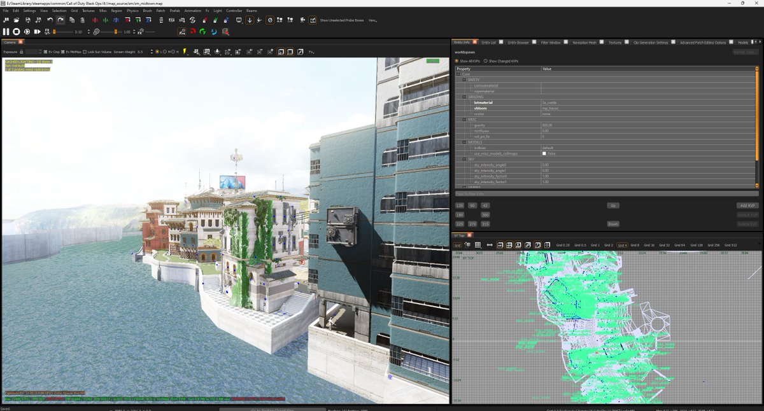This screenshot has width=764, height=411.
Task: Open the Prefab menu
Action: pyautogui.click(x=174, y=11)
